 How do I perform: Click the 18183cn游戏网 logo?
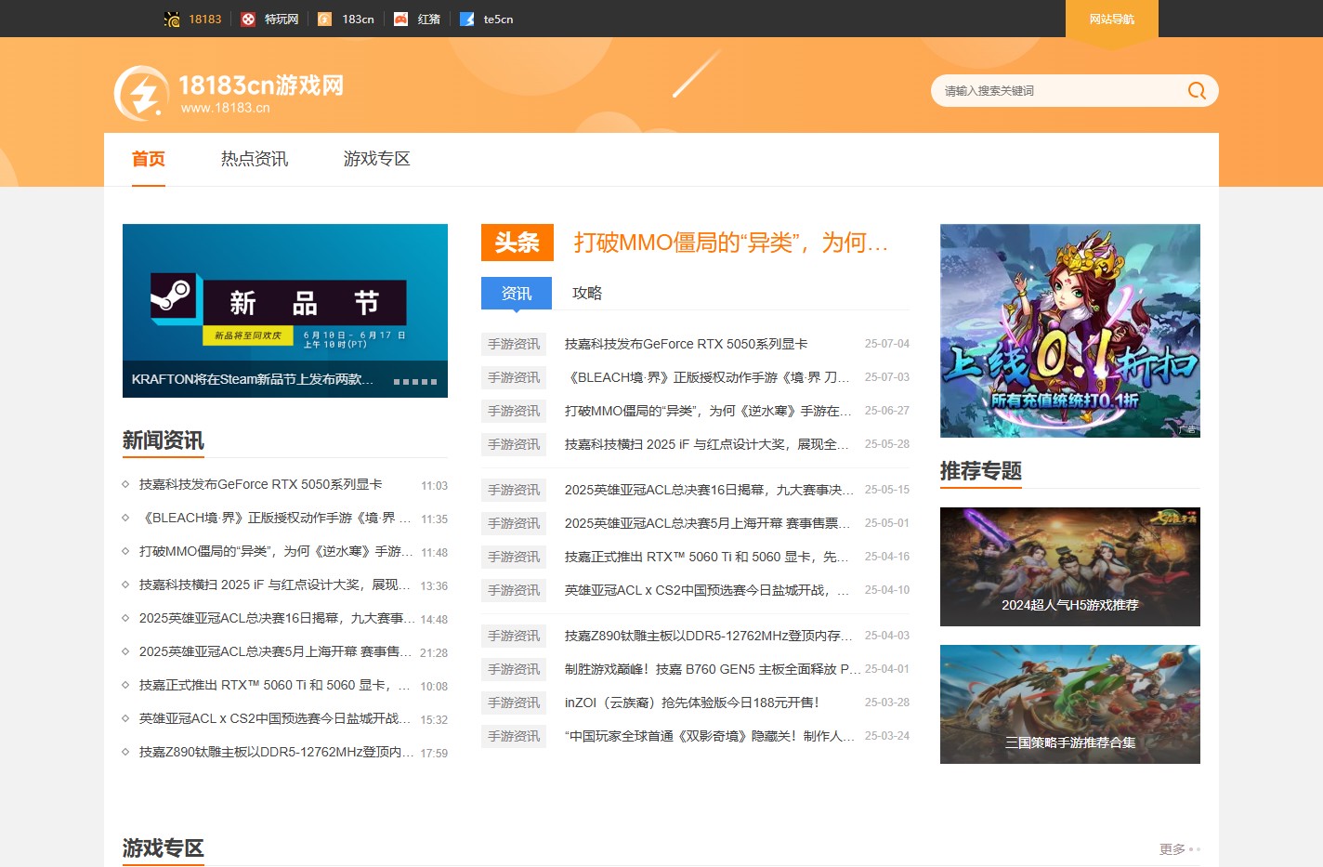click(x=229, y=93)
